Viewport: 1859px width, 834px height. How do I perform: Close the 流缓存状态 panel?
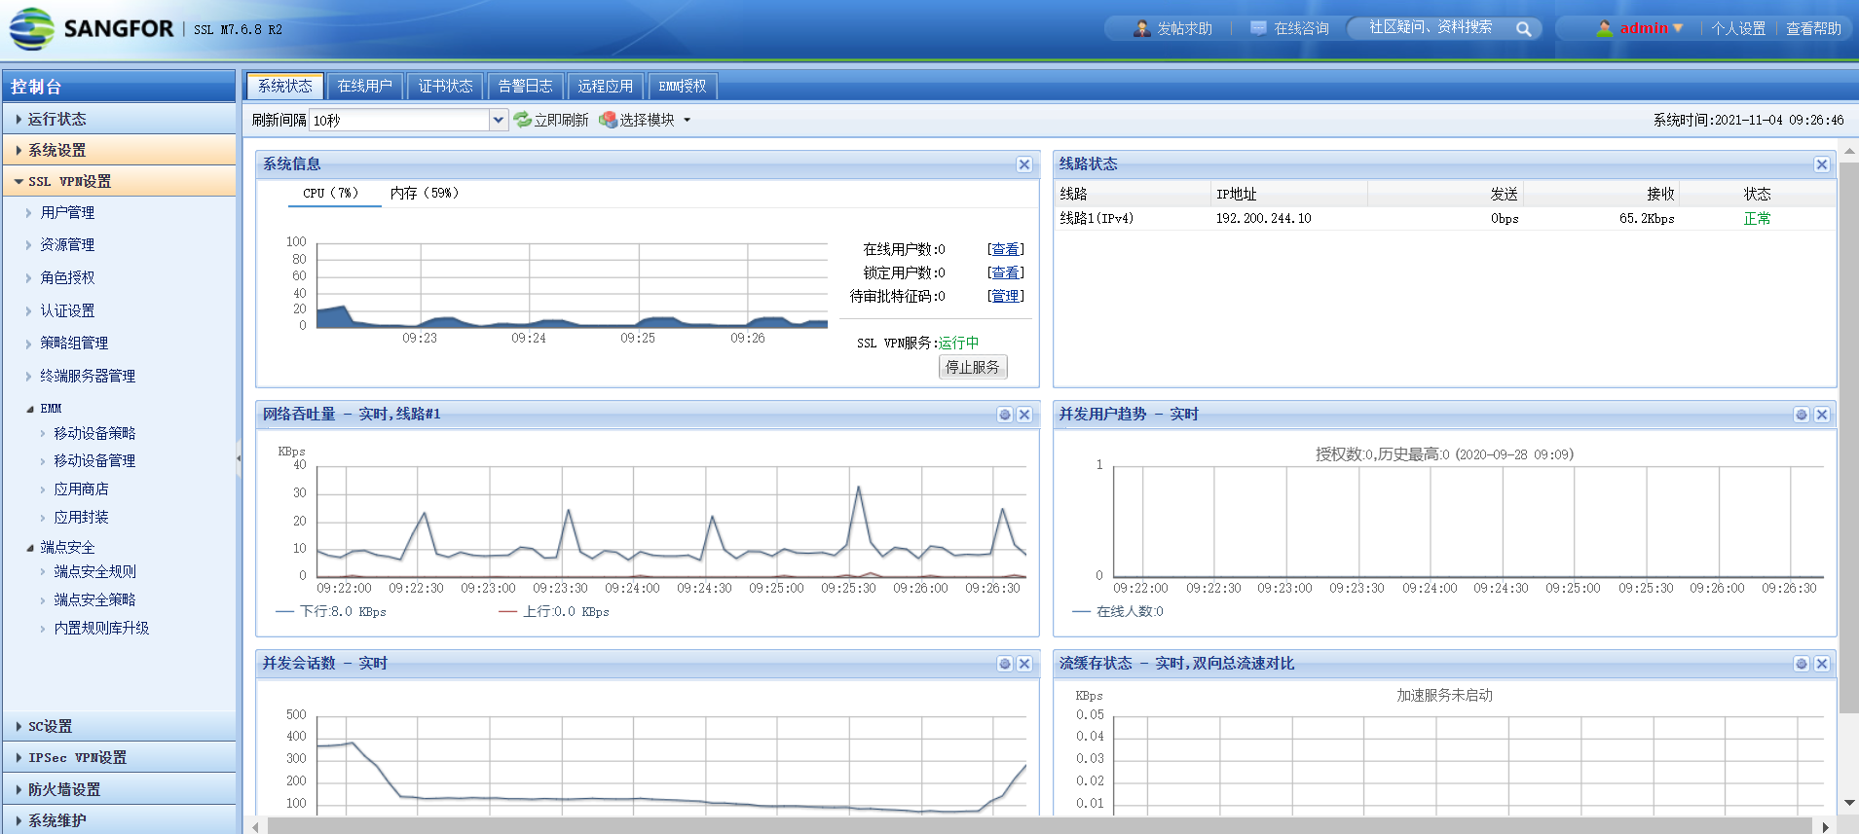[1822, 664]
